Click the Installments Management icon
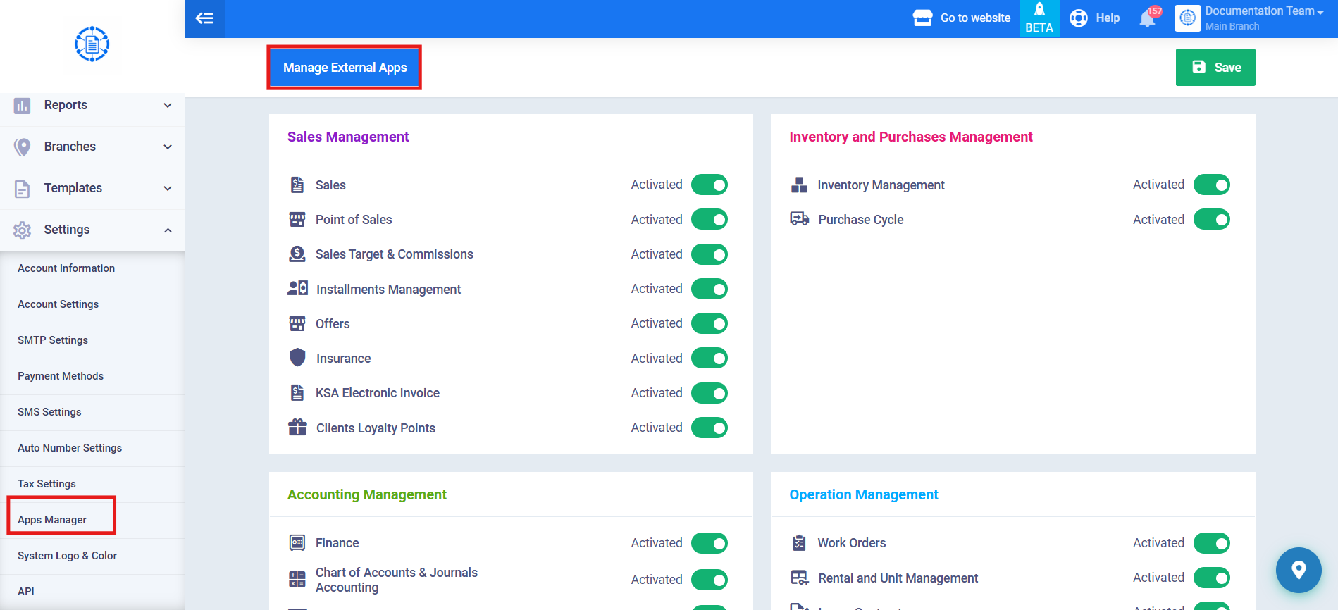Screen dimensions: 1338x610 pyautogui.click(x=298, y=288)
